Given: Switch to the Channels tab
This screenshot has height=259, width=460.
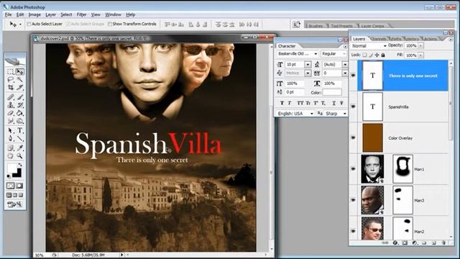Looking at the screenshot, I should [379, 38].
